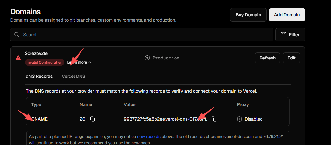
Task: Click the red warning triangle icon
Action: coord(18,58)
